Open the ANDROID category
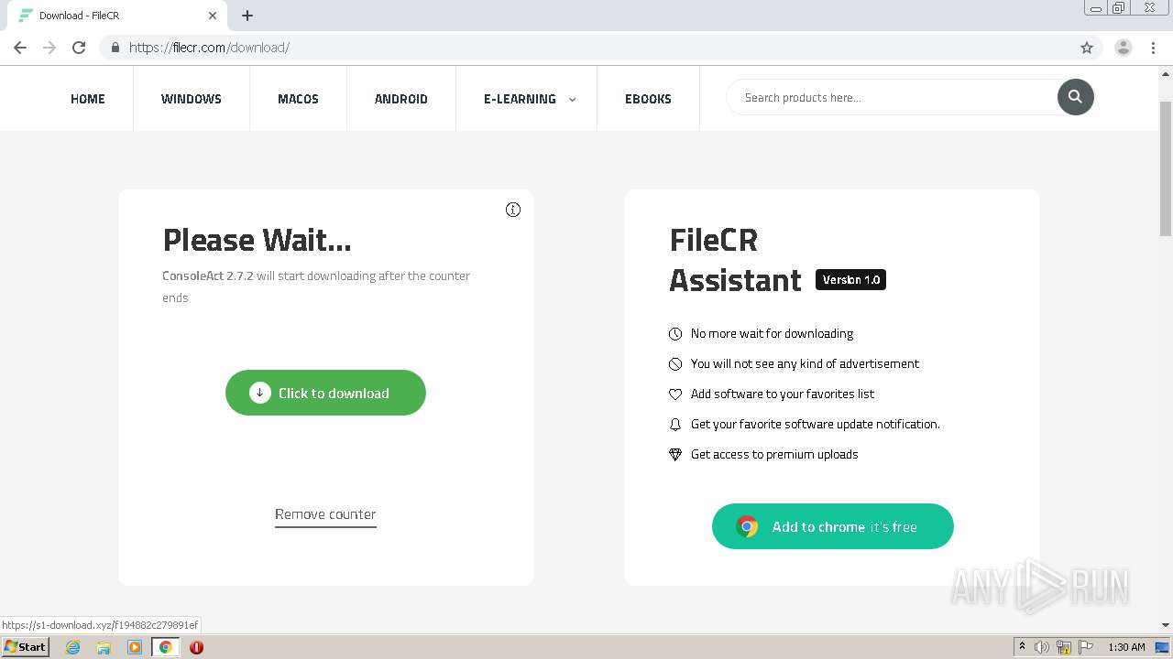This screenshot has height=659, width=1173. [x=401, y=99]
